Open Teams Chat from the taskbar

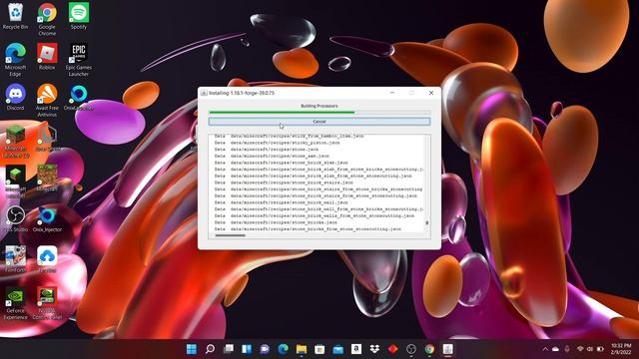[265, 349]
